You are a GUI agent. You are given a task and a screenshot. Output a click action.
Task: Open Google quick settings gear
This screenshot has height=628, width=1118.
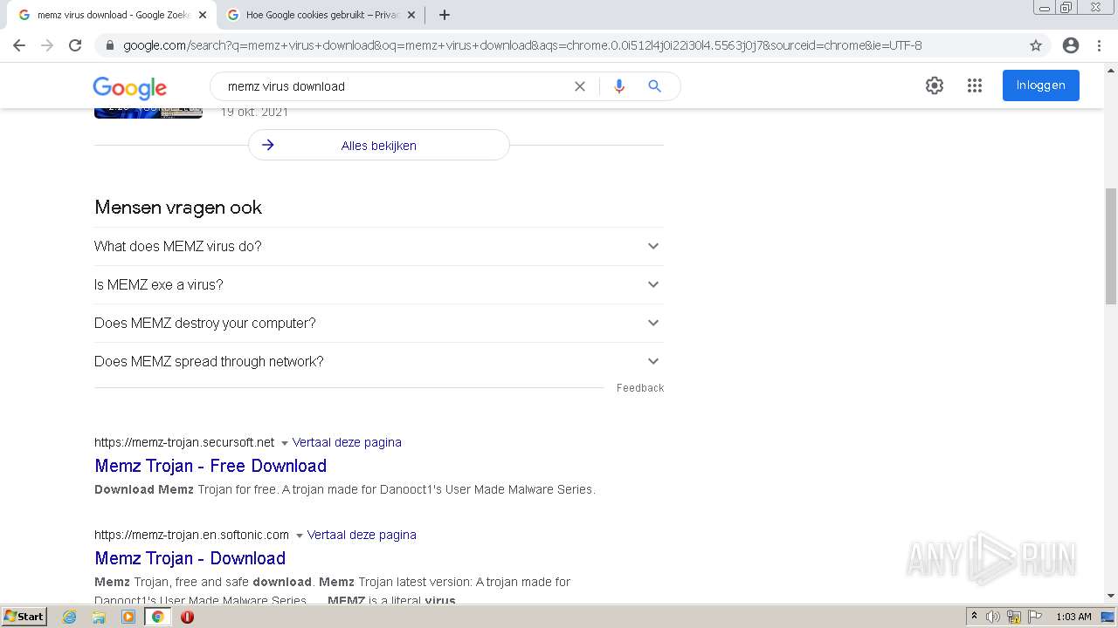[x=935, y=85]
